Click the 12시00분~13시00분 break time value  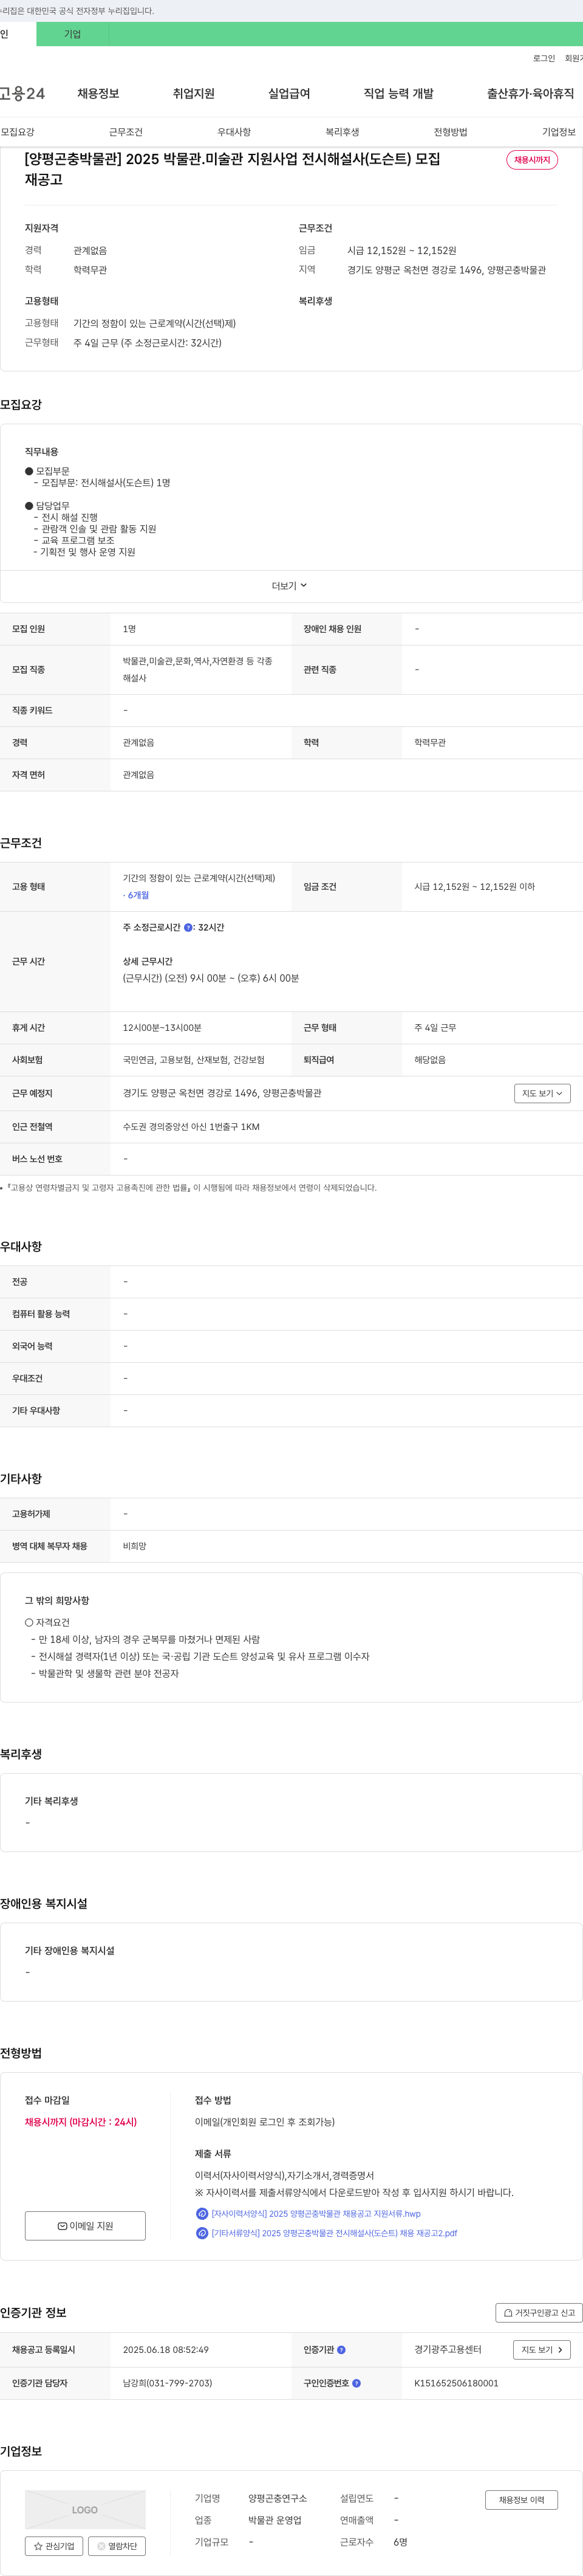coord(162,1028)
